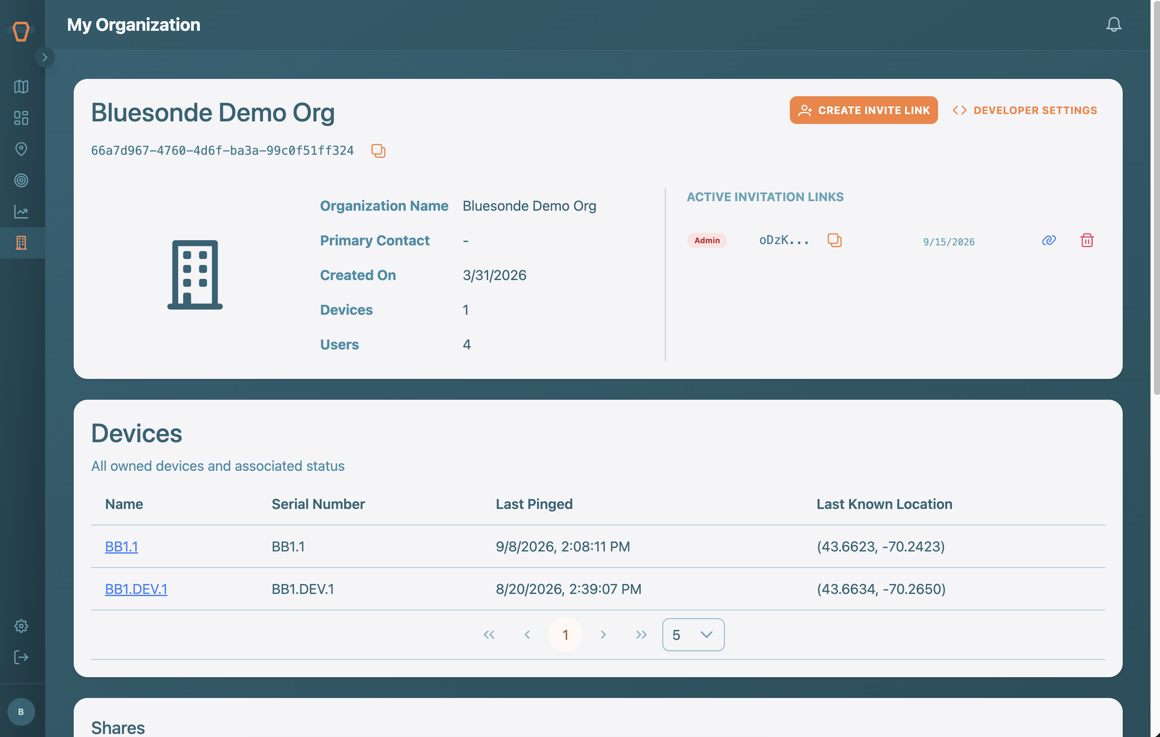This screenshot has width=1160, height=737.
Task: Open the map view in sidebar
Action: 21,87
